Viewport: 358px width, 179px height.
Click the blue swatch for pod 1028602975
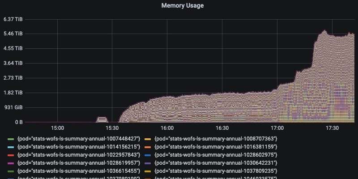coord(148,155)
